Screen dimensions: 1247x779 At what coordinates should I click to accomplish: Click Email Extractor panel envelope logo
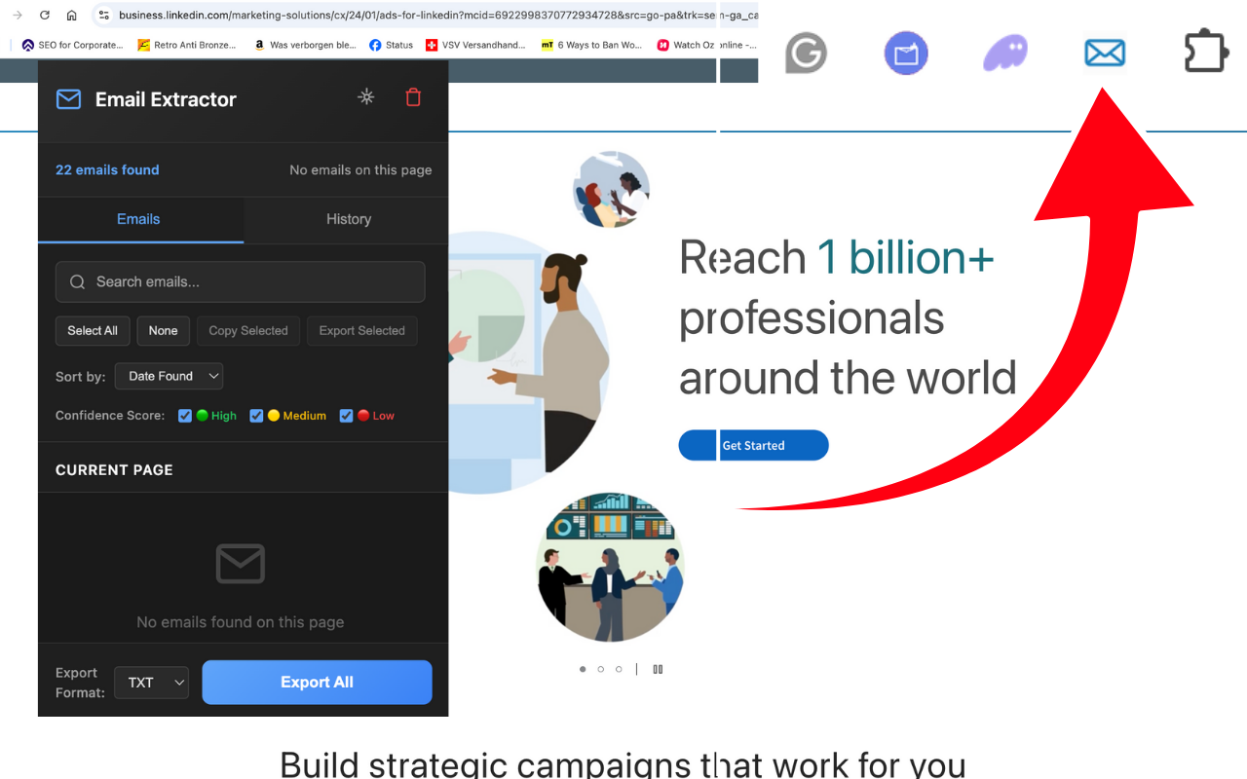tap(68, 99)
